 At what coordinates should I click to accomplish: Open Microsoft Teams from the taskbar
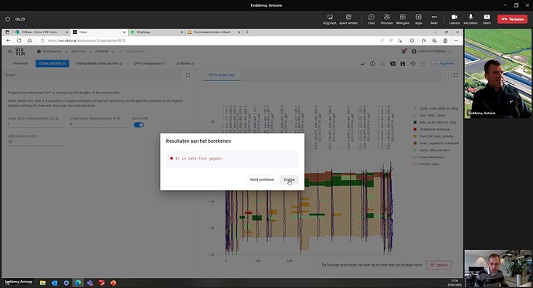pyautogui.click(x=90, y=283)
